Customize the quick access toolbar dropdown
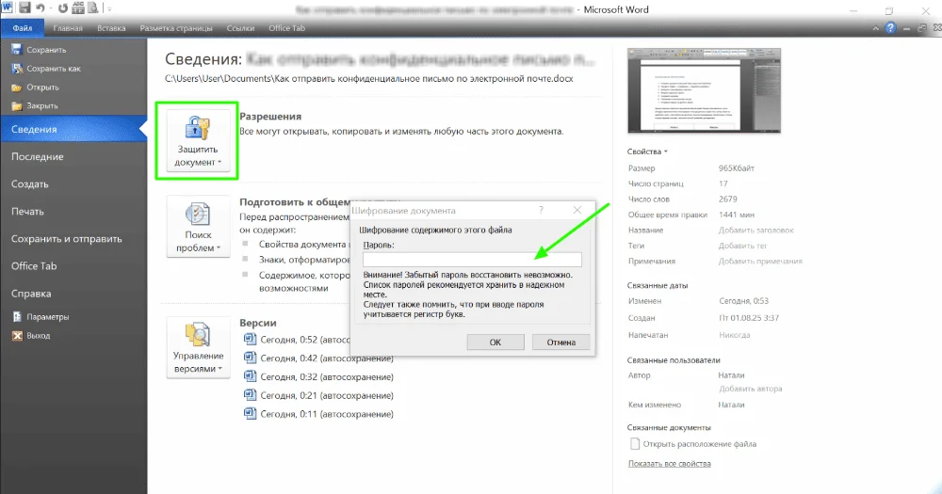The height and width of the screenshot is (494, 942). (109, 8)
